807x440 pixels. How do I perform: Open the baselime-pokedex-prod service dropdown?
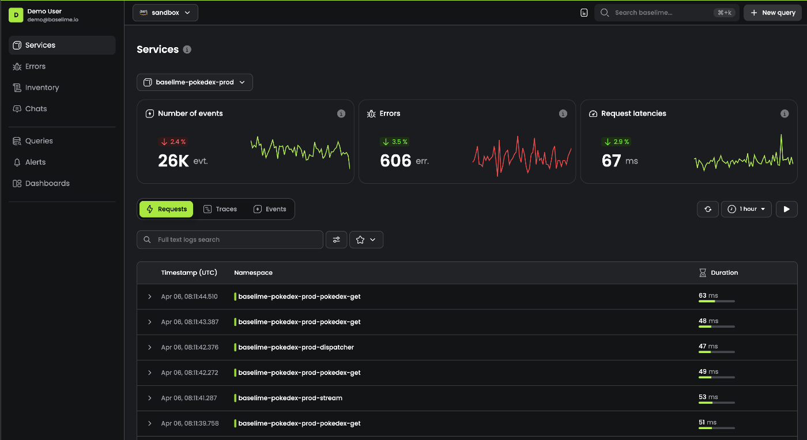195,82
